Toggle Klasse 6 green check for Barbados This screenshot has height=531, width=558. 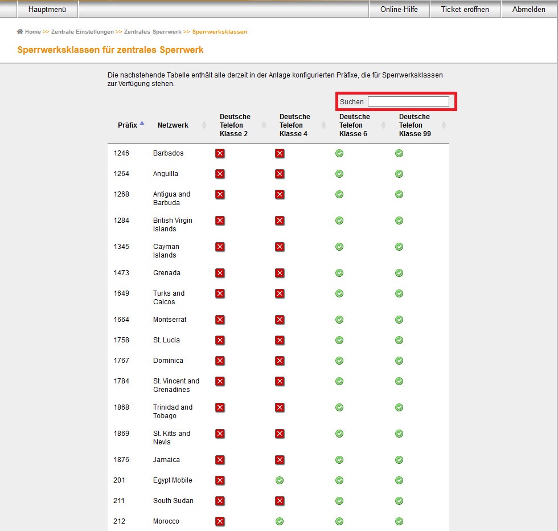click(x=339, y=153)
